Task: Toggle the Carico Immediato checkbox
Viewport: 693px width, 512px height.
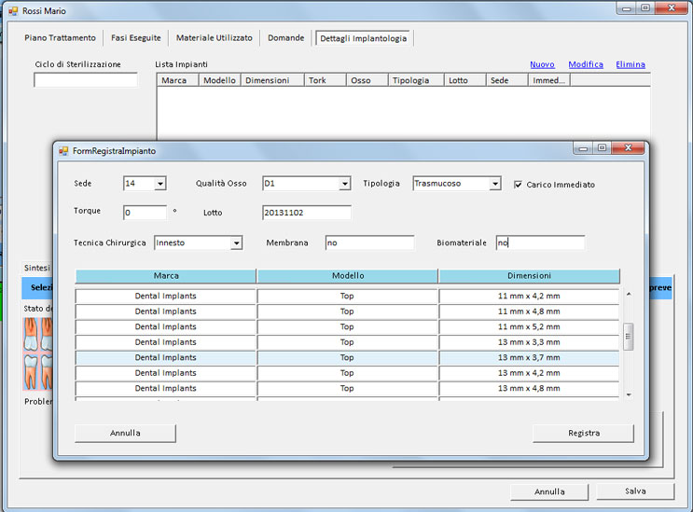Action: pyautogui.click(x=519, y=185)
